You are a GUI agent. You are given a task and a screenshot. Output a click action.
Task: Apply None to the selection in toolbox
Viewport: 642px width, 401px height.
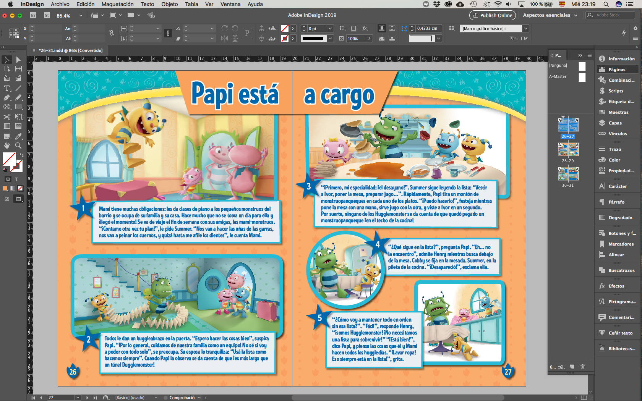coord(20,188)
